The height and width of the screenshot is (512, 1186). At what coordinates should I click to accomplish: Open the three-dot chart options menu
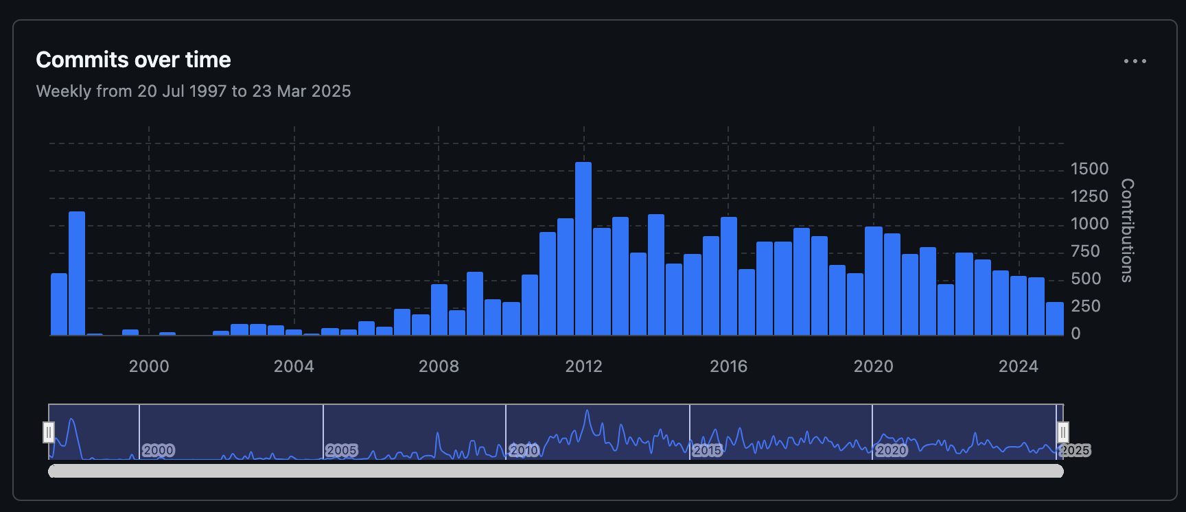(1135, 61)
